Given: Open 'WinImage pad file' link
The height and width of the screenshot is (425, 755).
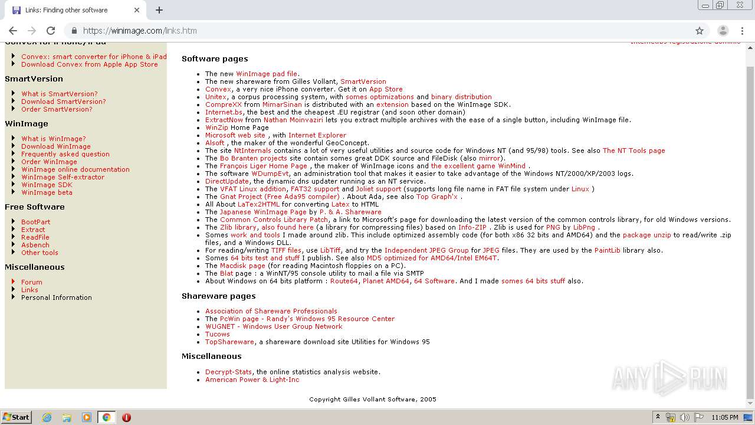Looking at the screenshot, I should 267,74.
